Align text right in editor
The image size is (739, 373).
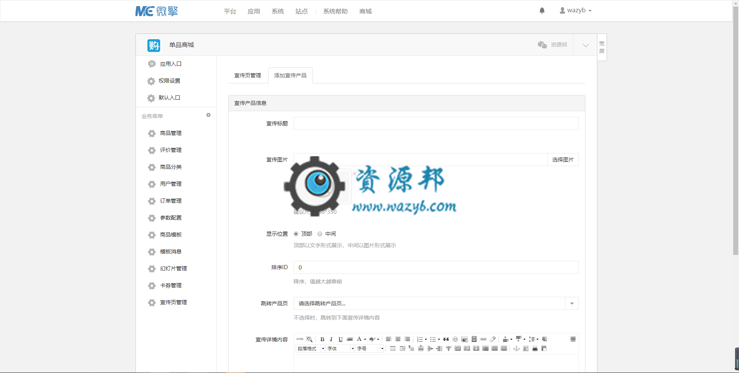(407, 339)
